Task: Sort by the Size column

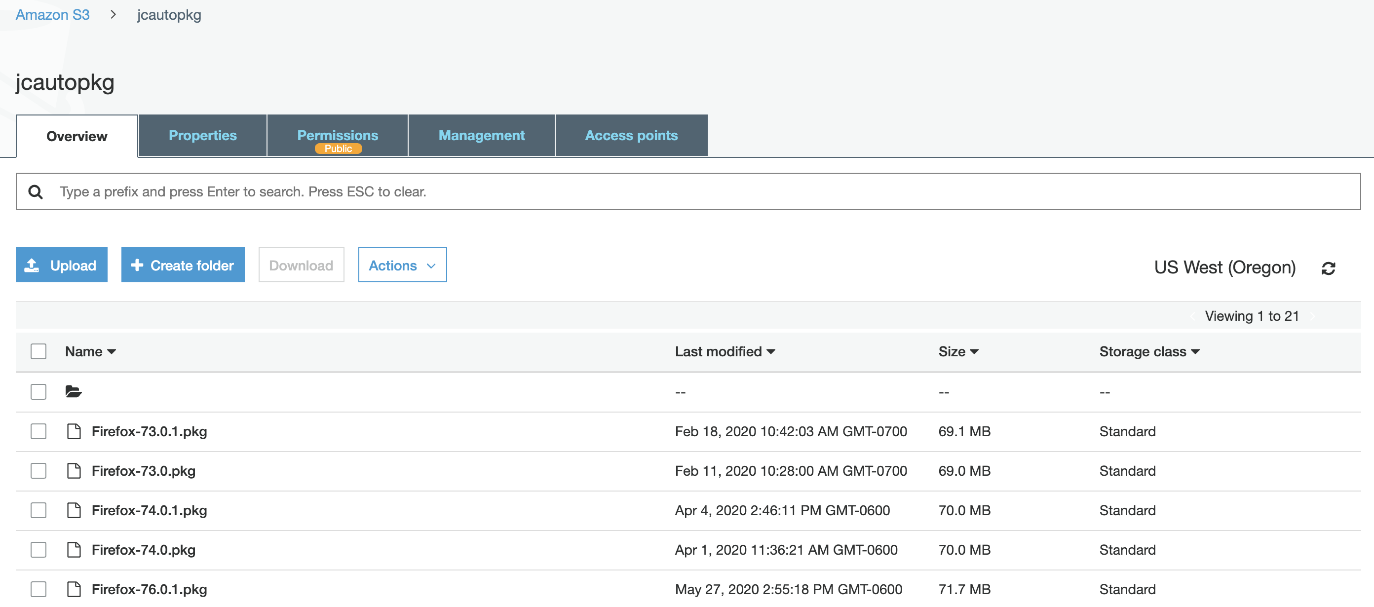Action: (958, 351)
